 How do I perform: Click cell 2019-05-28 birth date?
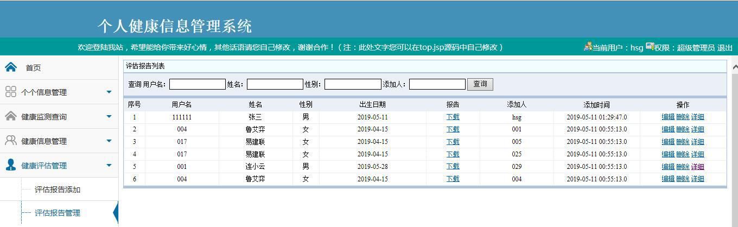click(x=372, y=167)
